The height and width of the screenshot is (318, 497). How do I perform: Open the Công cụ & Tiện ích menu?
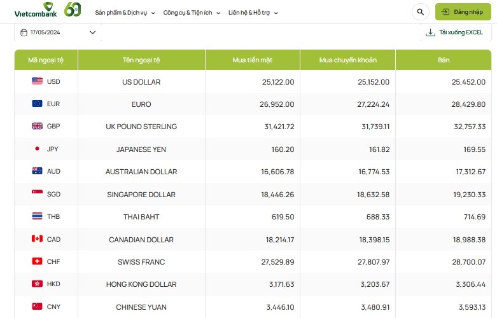[x=192, y=13]
